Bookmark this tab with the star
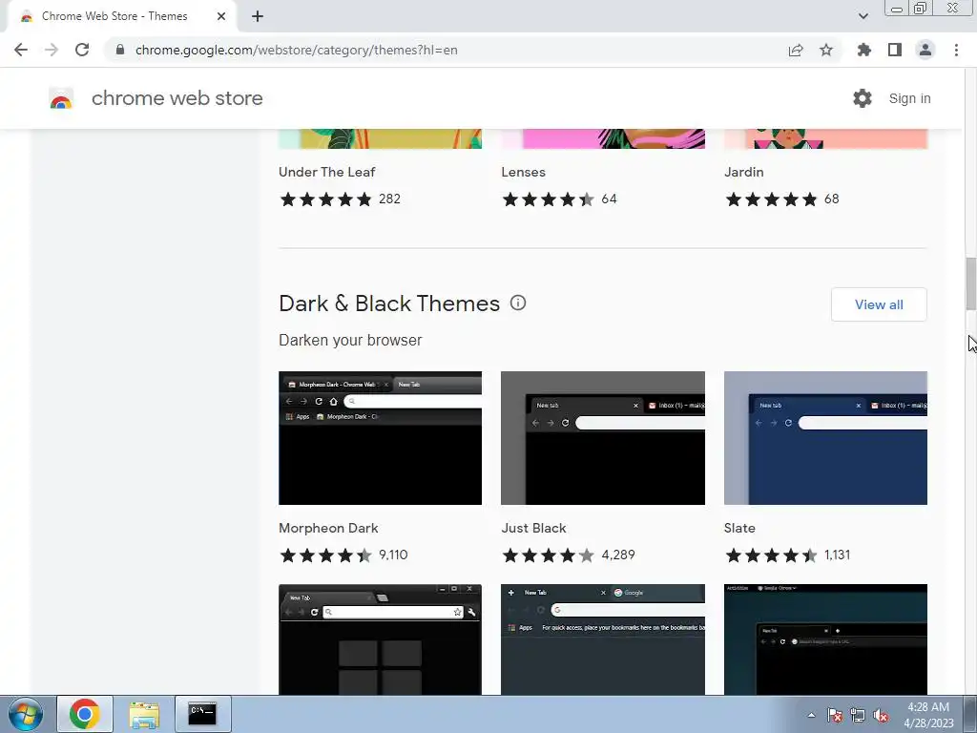The image size is (977, 733). tap(826, 50)
